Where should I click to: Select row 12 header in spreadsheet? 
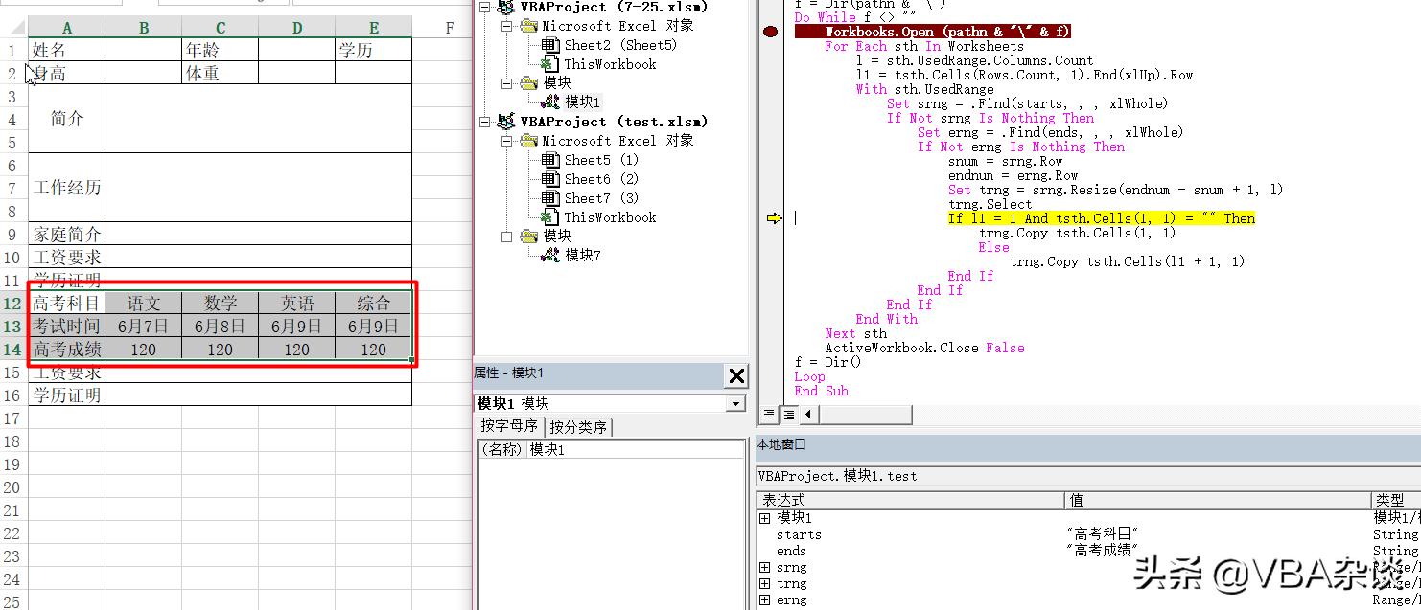pos(13,304)
